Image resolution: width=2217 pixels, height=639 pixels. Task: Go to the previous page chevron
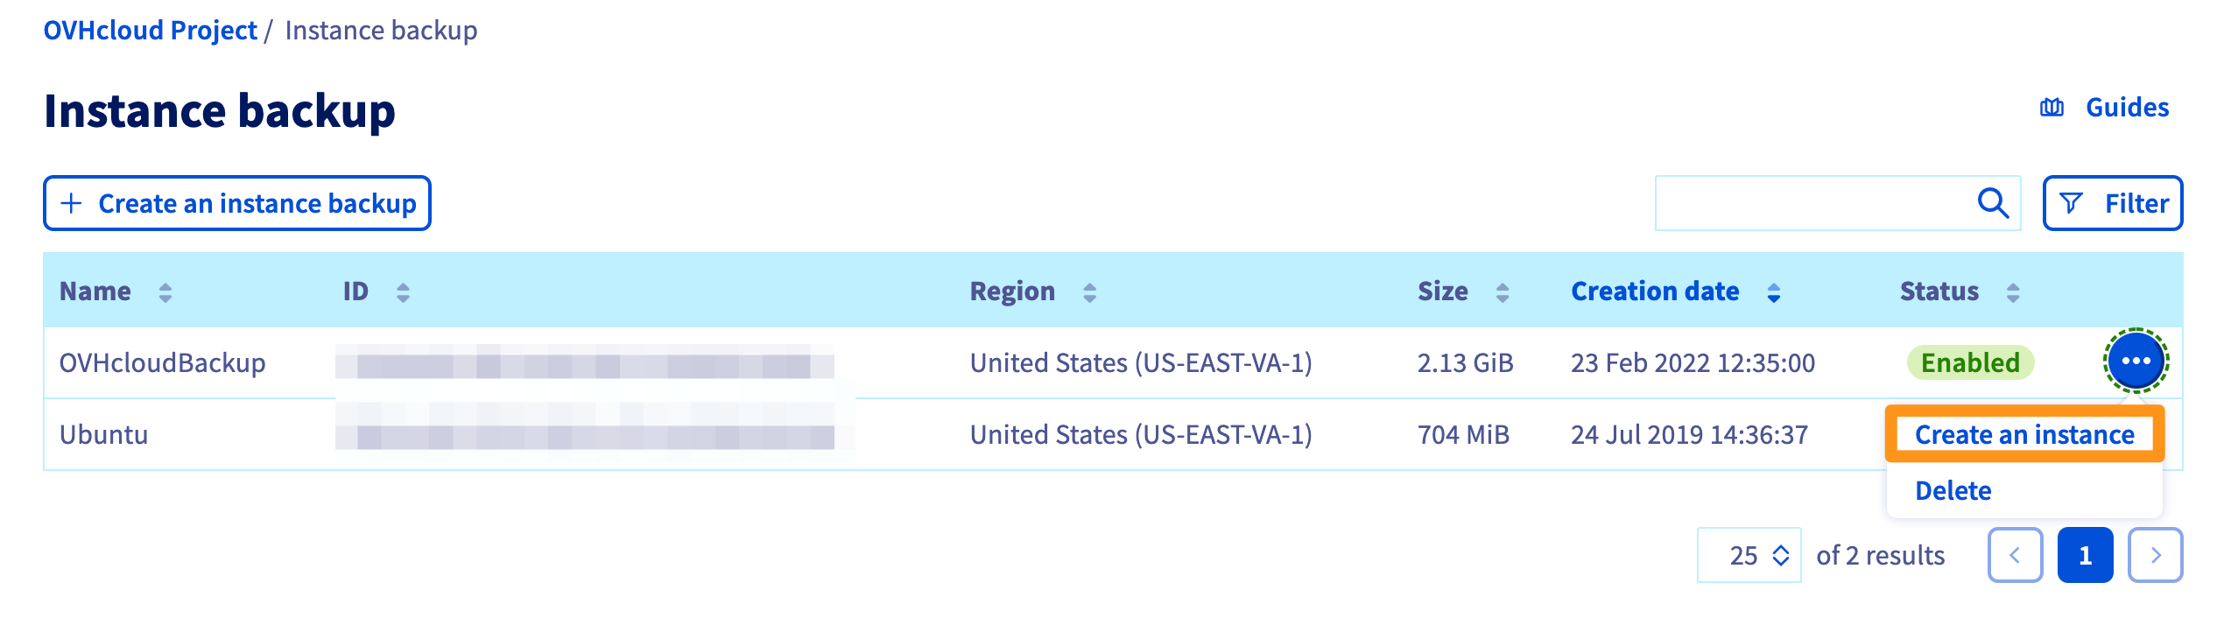[2015, 555]
